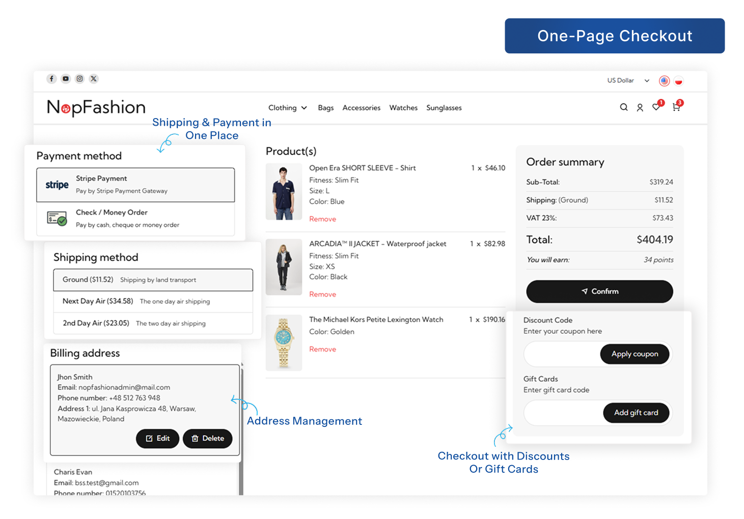This screenshot has width=744, height=519.
Task: Open the search magnifier icon
Action: 623,107
